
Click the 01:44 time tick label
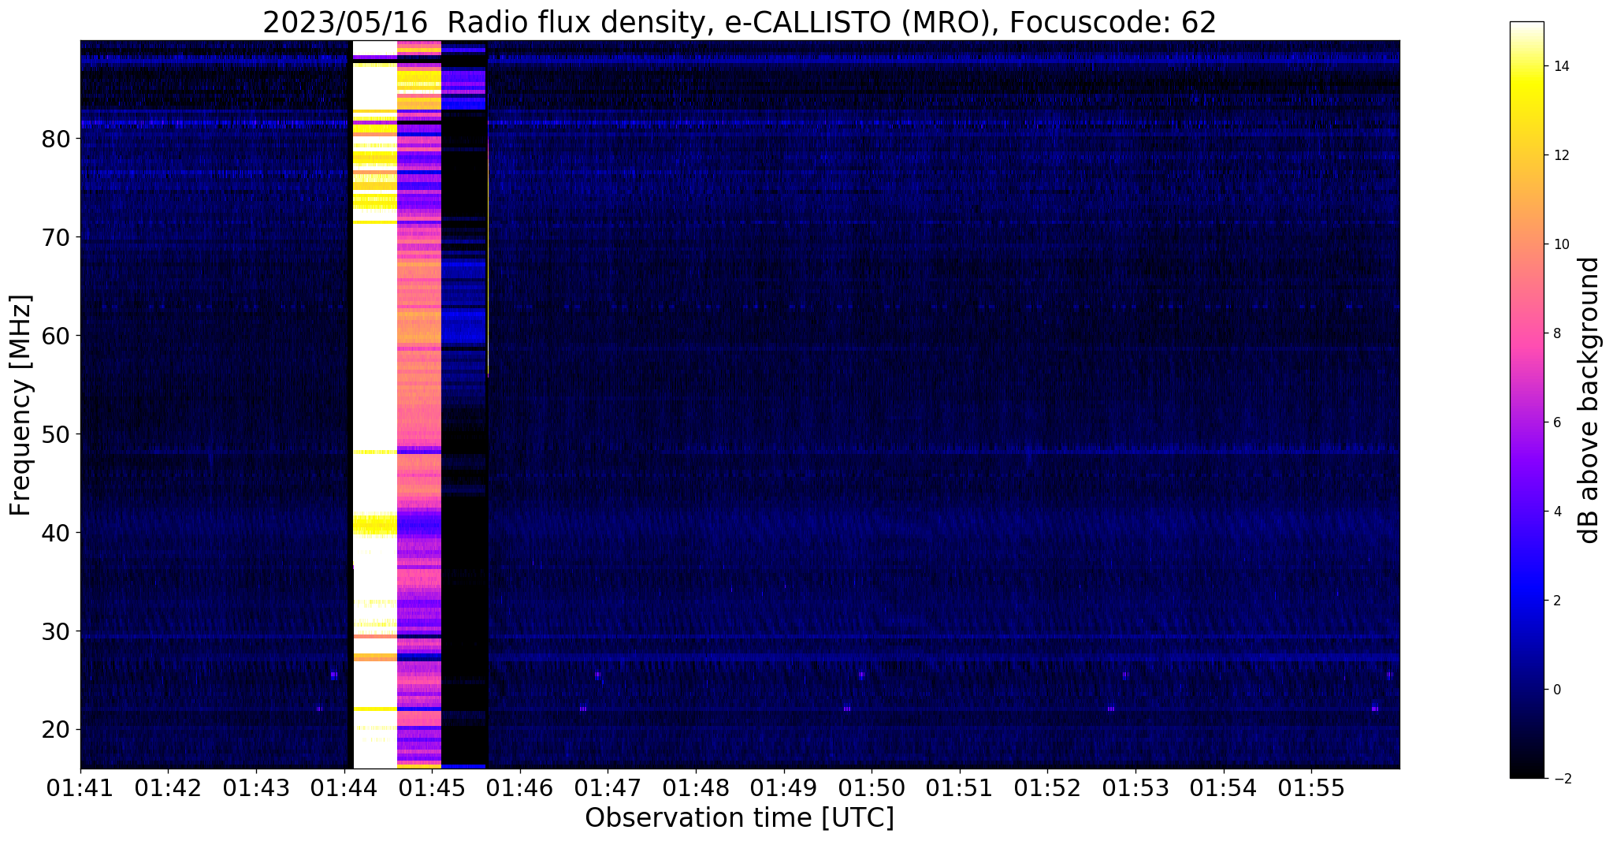coord(344,788)
